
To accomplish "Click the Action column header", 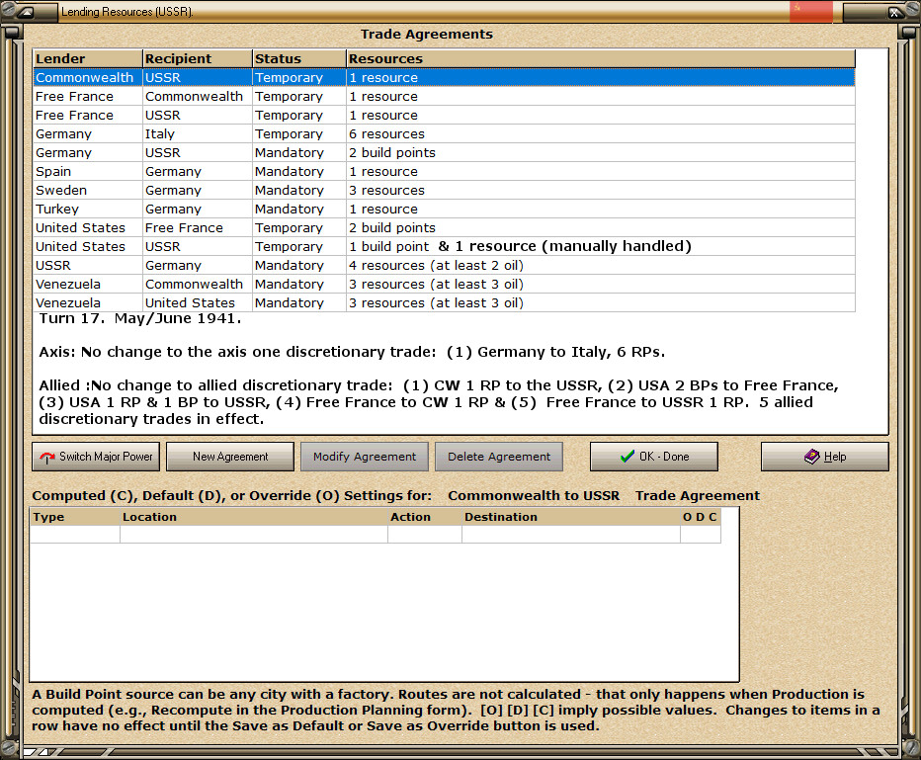I will point(425,517).
